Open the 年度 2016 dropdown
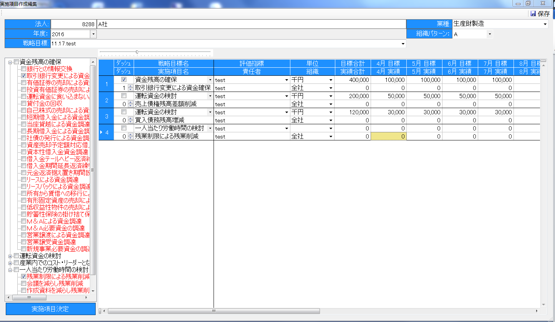The image size is (555, 322). click(x=93, y=34)
